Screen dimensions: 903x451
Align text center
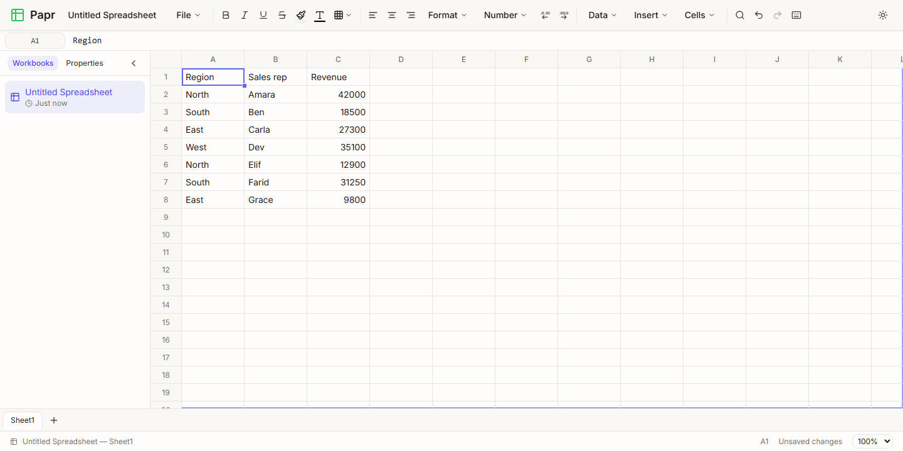coord(392,15)
